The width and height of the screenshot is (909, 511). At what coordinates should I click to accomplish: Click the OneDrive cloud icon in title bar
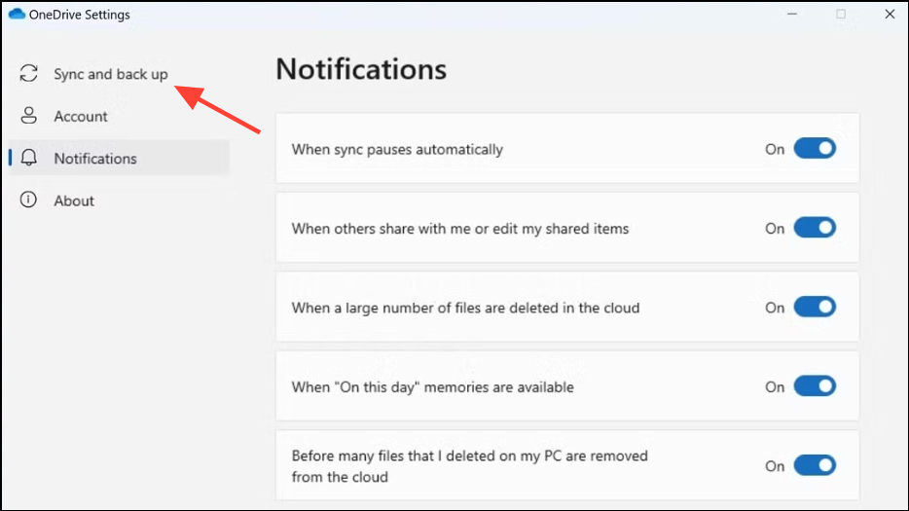click(16, 15)
